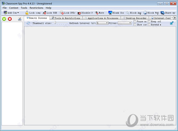The image size is (178, 131).
Task: Open the File menu
Action: click(5, 8)
